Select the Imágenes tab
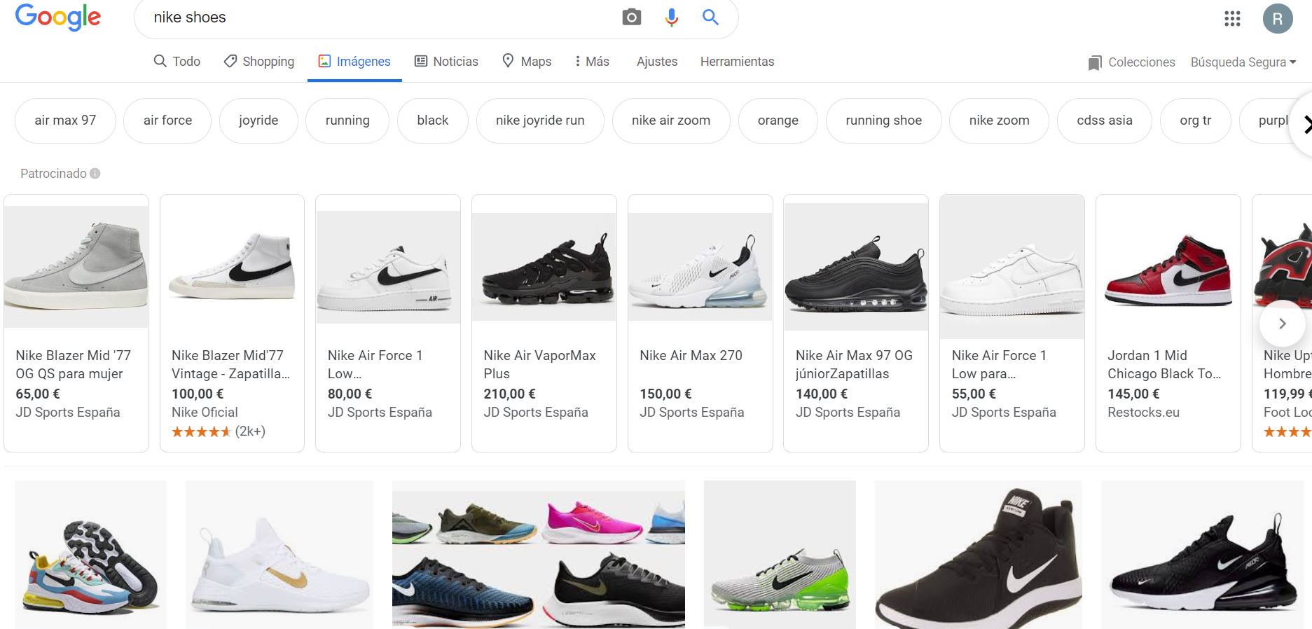This screenshot has width=1312, height=629. pos(354,62)
